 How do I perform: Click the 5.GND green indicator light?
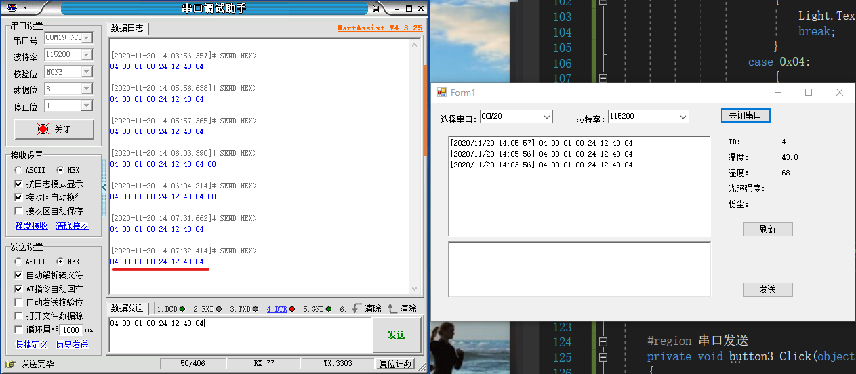pyautogui.click(x=328, y=309)
